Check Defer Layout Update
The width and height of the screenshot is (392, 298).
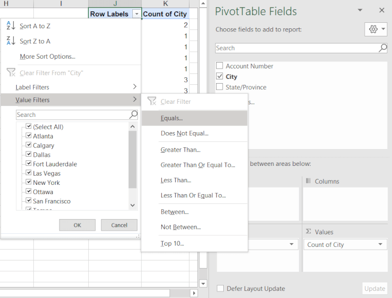(220, 289)
